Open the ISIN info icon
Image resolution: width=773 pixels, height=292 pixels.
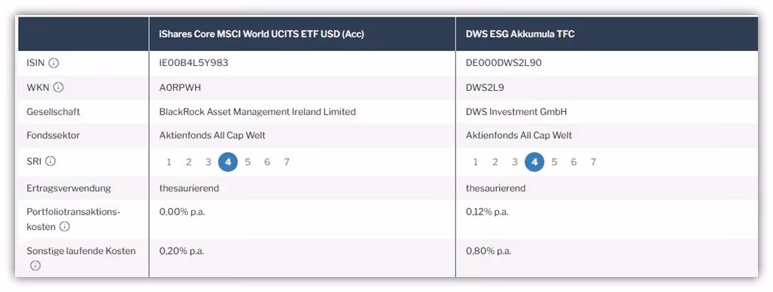tap(53, 63)
